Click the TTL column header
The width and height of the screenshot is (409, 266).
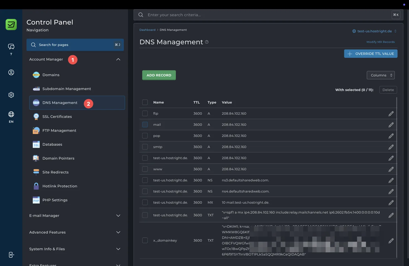click(x=197, y=102)
